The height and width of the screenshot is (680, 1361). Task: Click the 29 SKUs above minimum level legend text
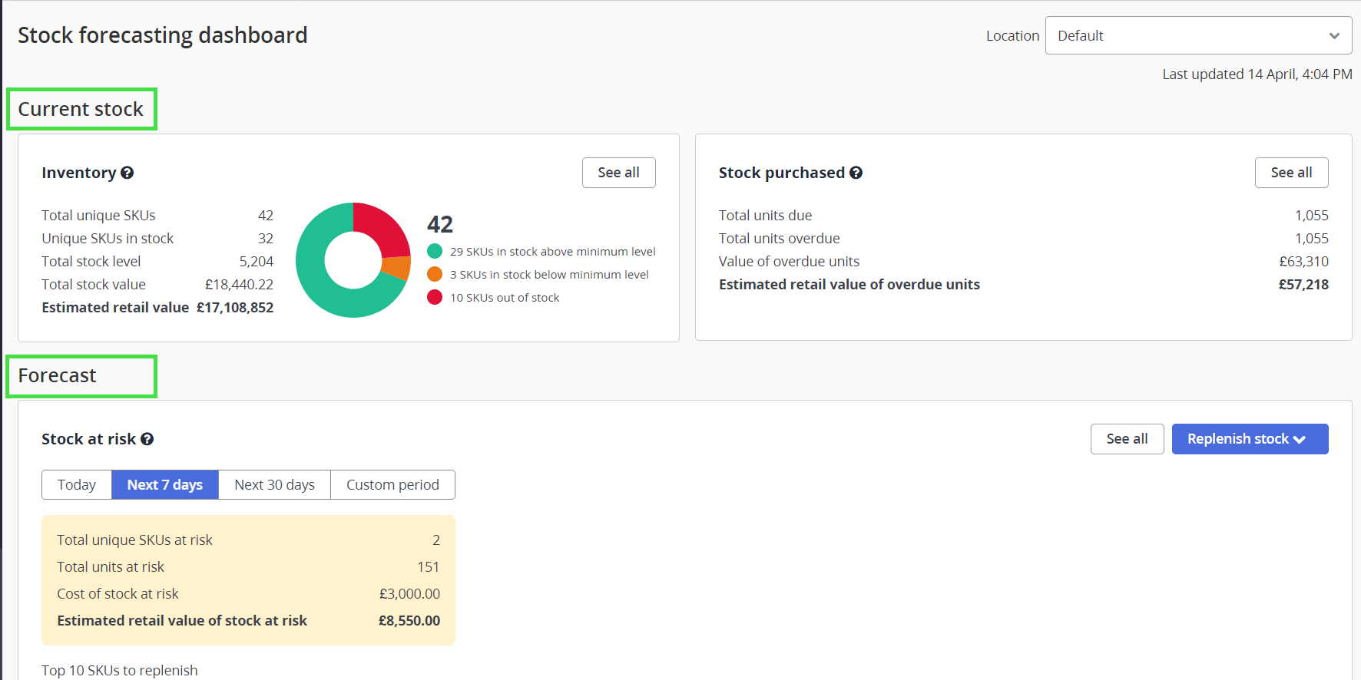point(552,252)
